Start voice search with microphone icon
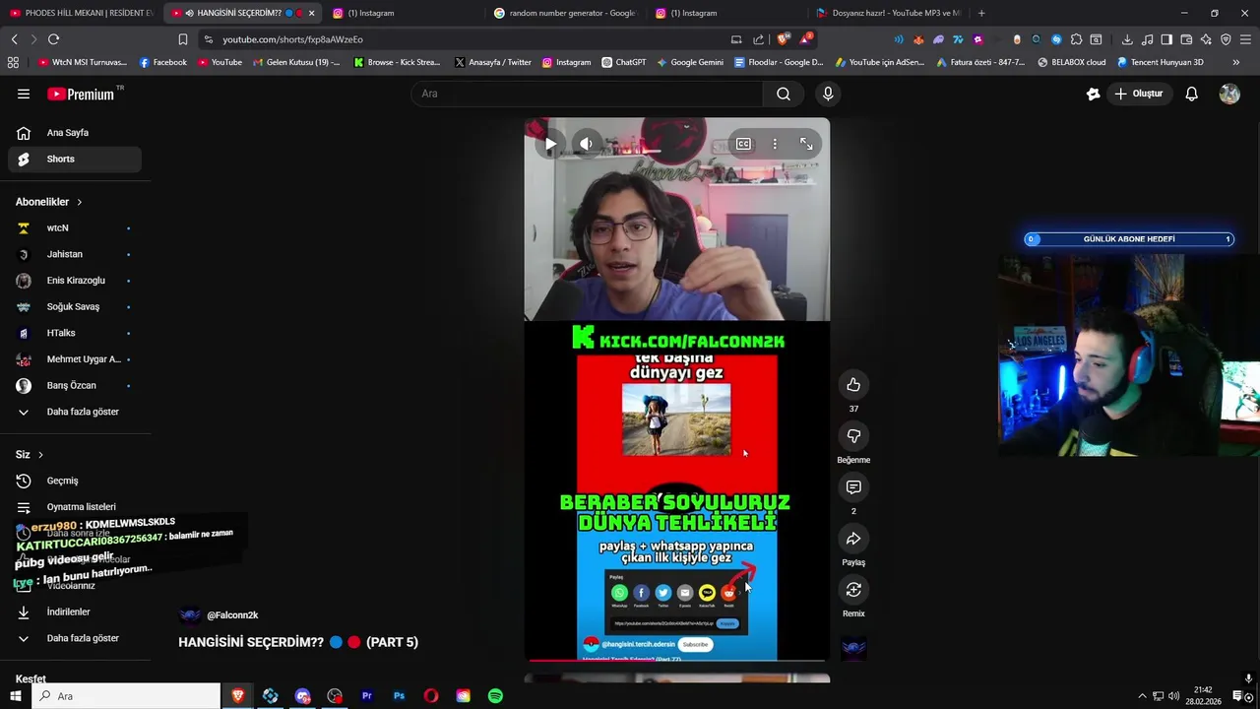Screen dimensions: 1260x709 point(828,94)
